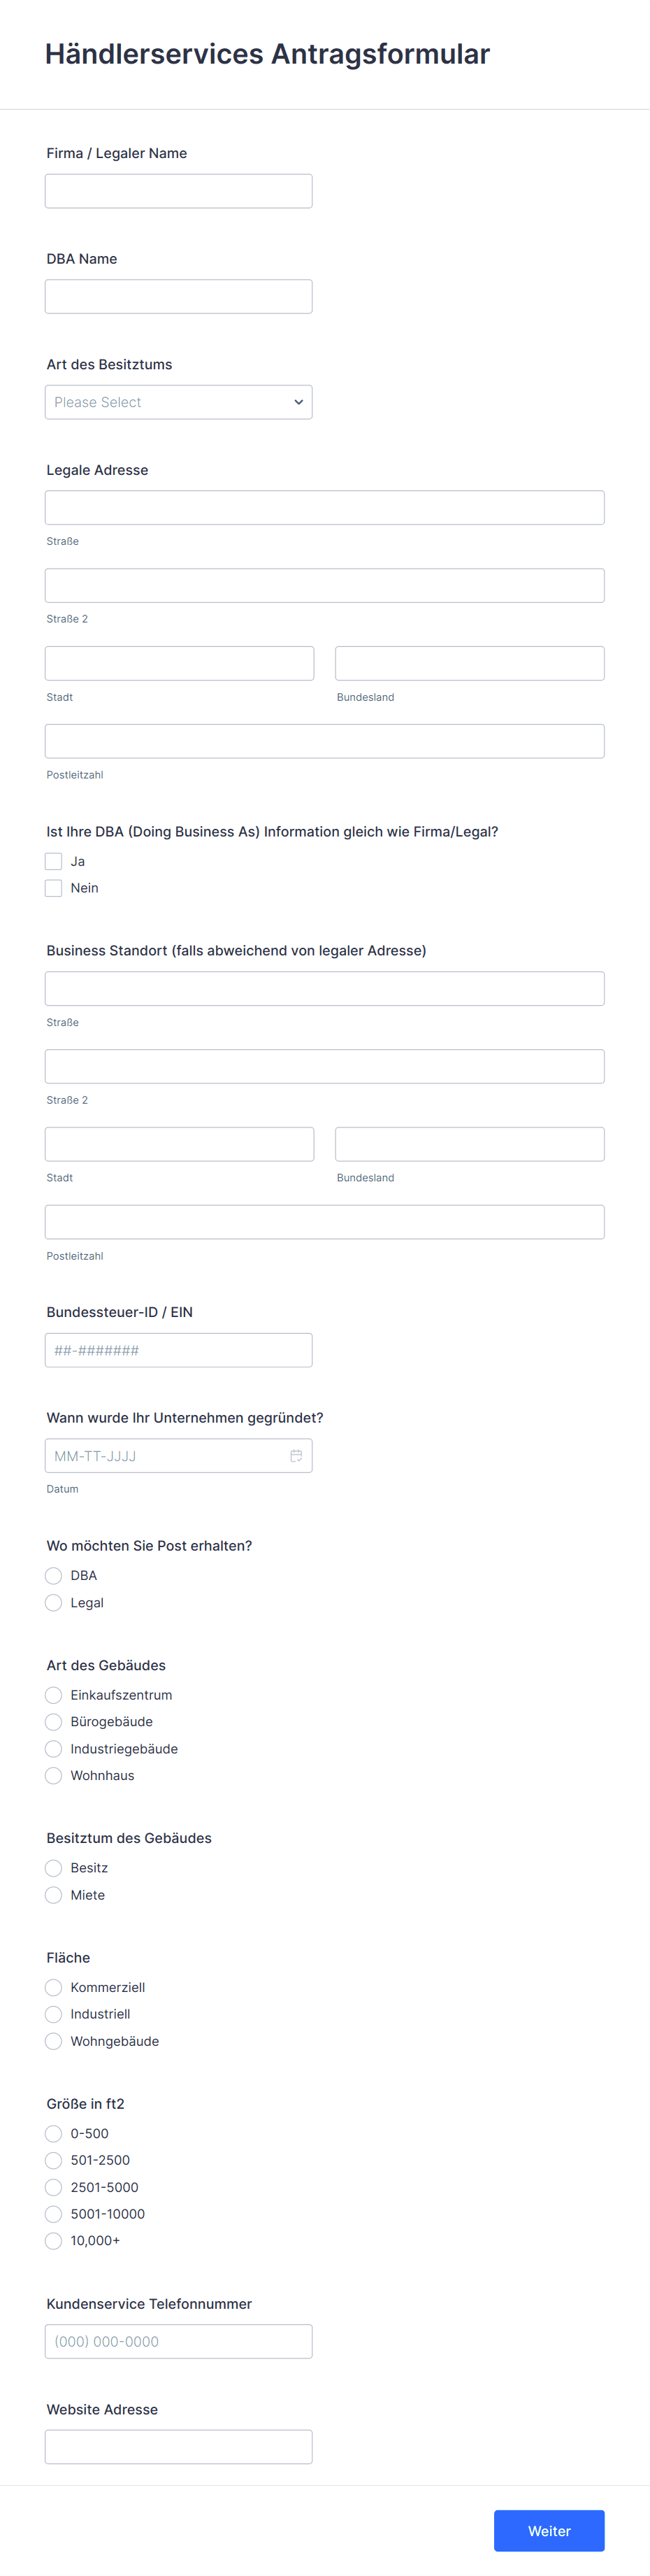Choose Bürogebäude building type
This screenshot has width=650, height=2576.
(x=54, y=1721)
